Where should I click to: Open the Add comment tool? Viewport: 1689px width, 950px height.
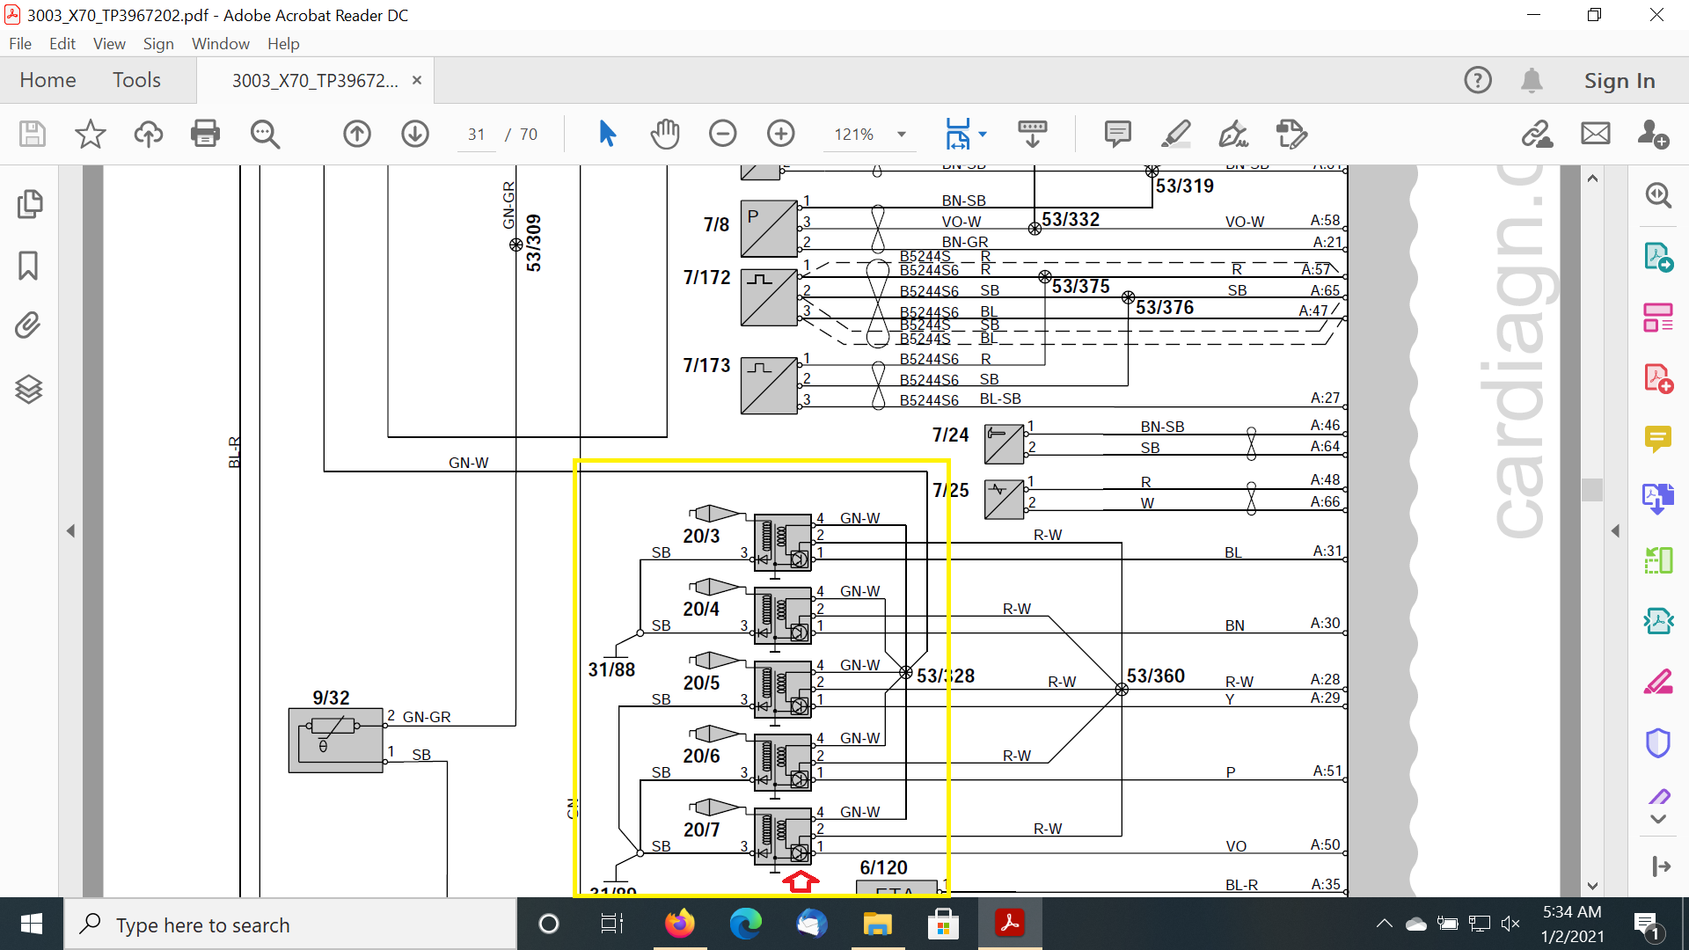1117,134
